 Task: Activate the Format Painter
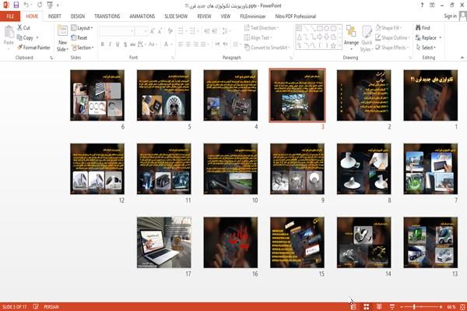pyautogui.click(x=33, y=48)
